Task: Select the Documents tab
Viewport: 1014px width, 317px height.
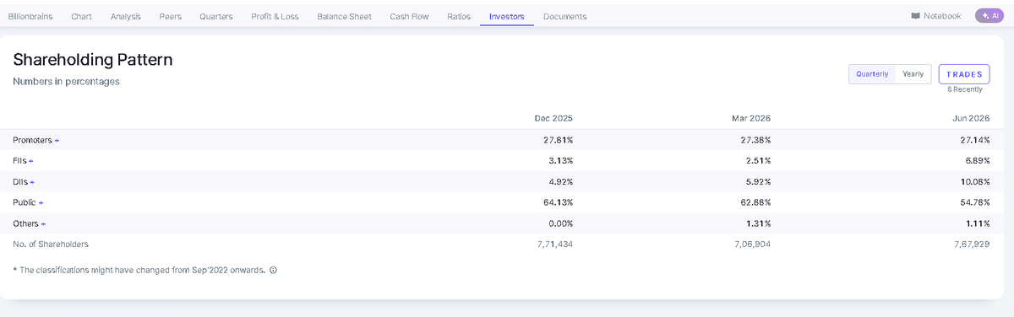Action: point(564,16)
